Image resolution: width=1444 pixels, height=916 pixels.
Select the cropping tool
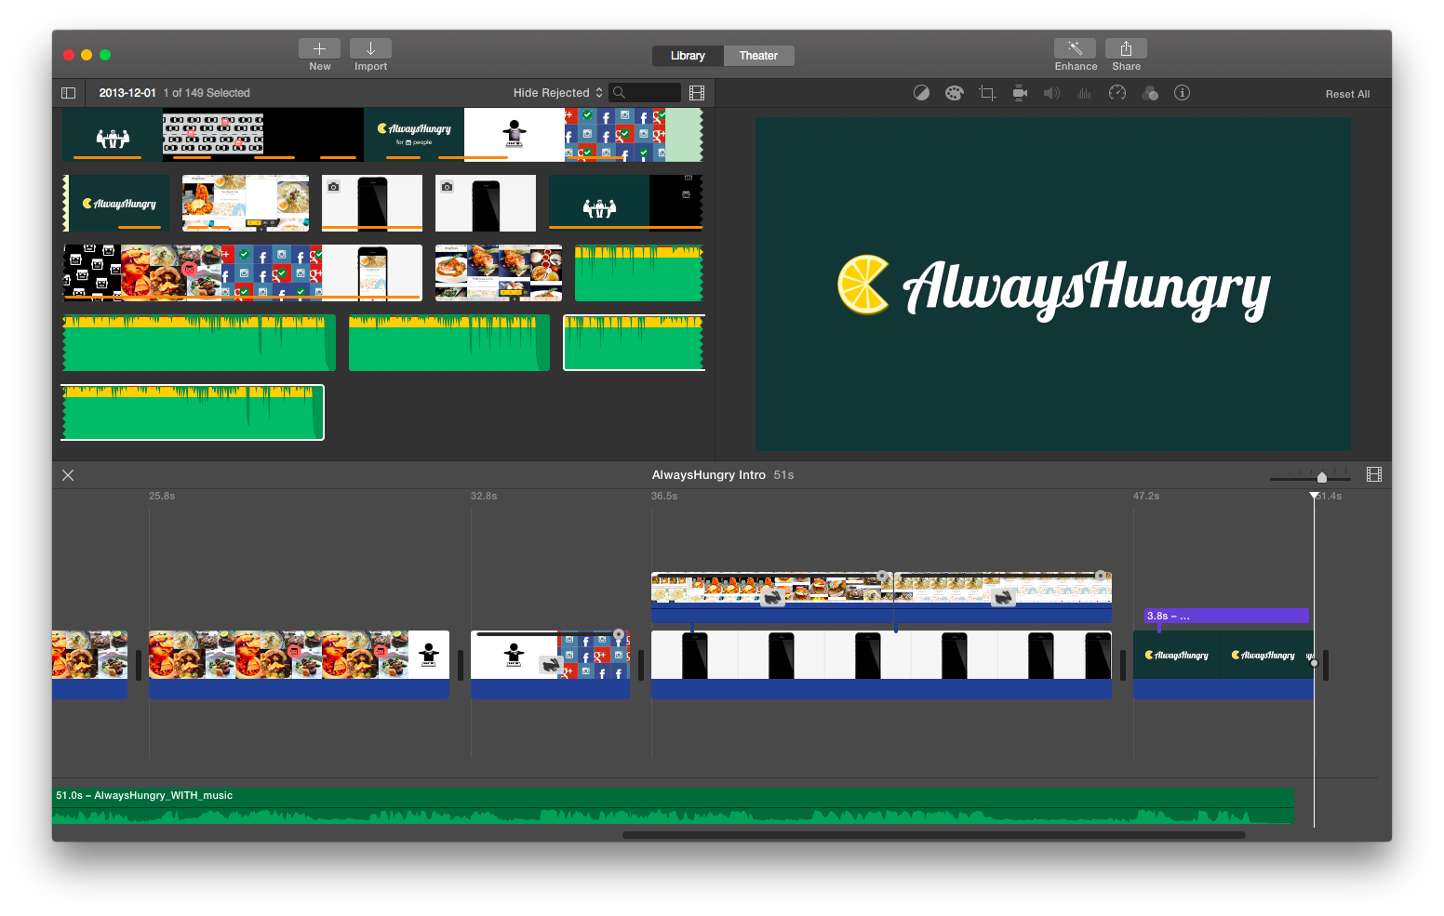tap(987, 93)
